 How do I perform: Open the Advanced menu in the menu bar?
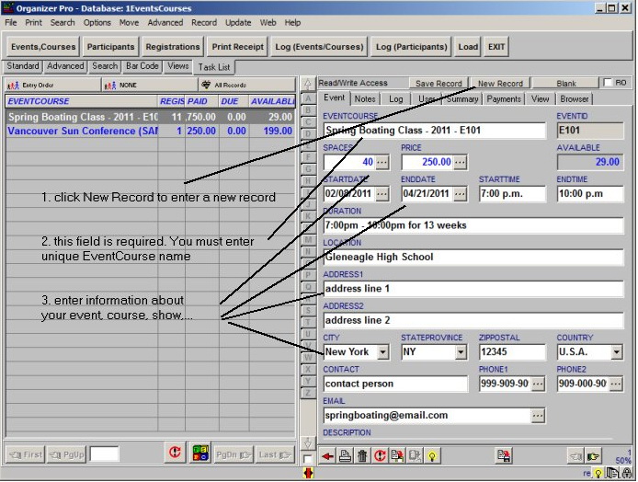[165, 22]
